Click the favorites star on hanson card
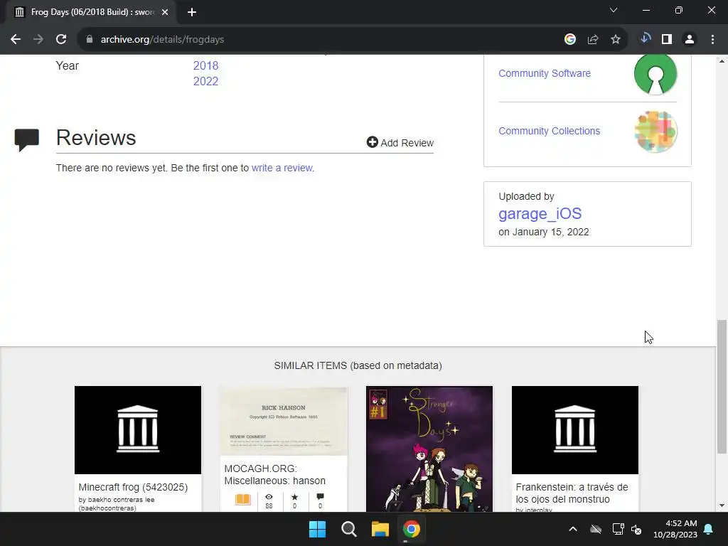 click(x=294, y=497)
